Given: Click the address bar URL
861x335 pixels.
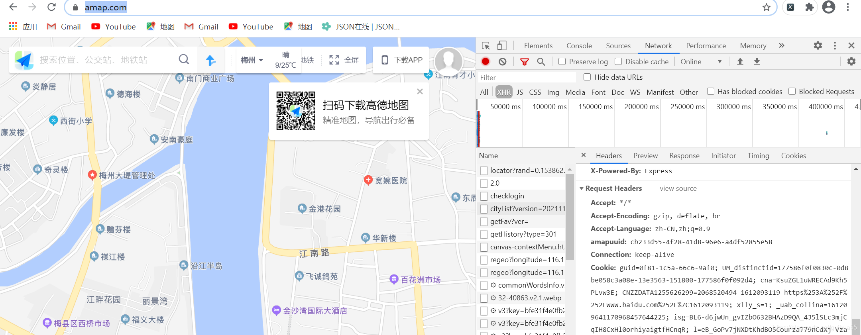Looking at the screenshot, I should click(x=106, y=7).
